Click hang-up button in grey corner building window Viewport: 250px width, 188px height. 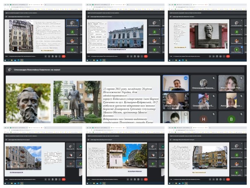(64, 179)
